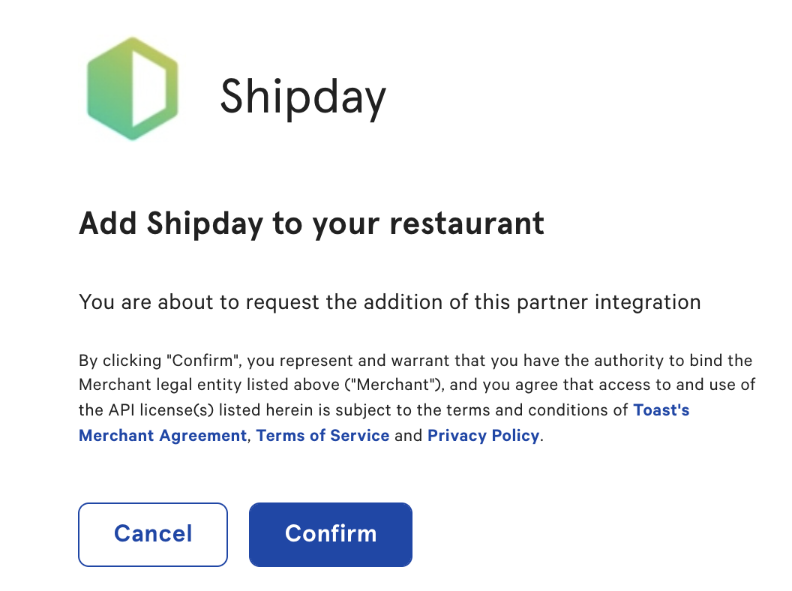This screenshot has width=792, height=591.
Task: Follow the Merchant Agreement hyperlink
Action: [x=163, y=436]
